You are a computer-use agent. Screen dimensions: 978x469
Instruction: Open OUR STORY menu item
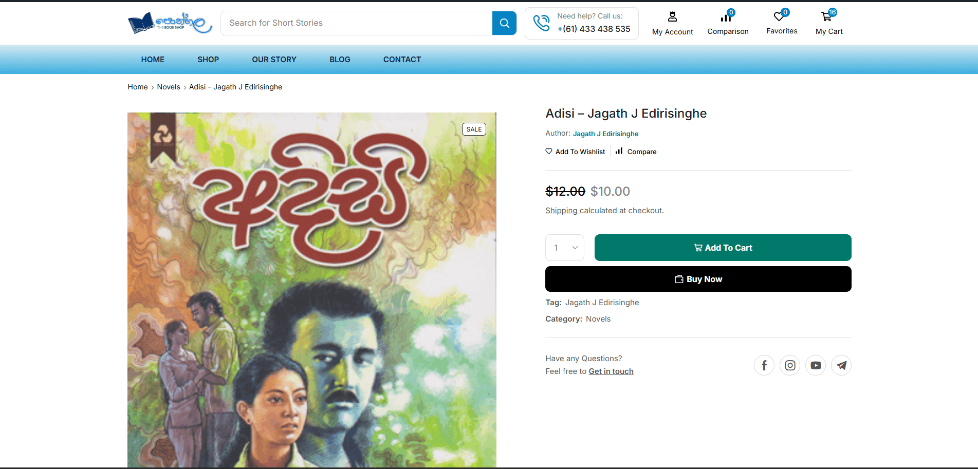click(274, 60)
